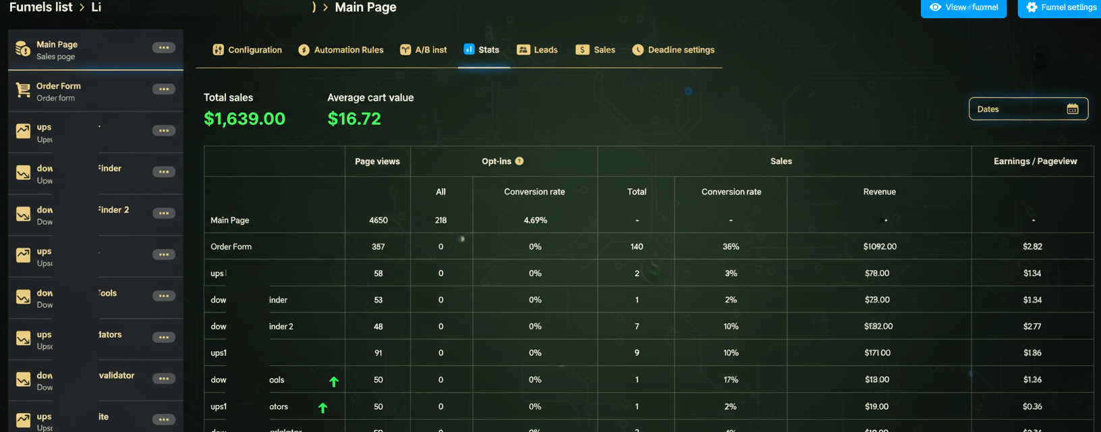Click the 36% sales conversion cell

tap(731, 247)
